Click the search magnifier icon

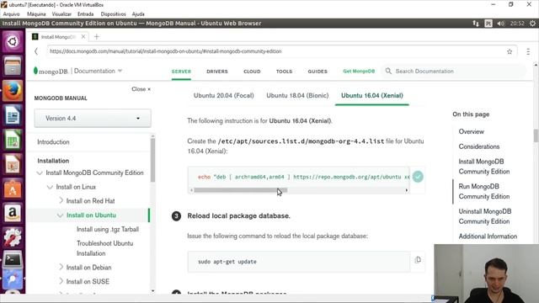(388, 71)
